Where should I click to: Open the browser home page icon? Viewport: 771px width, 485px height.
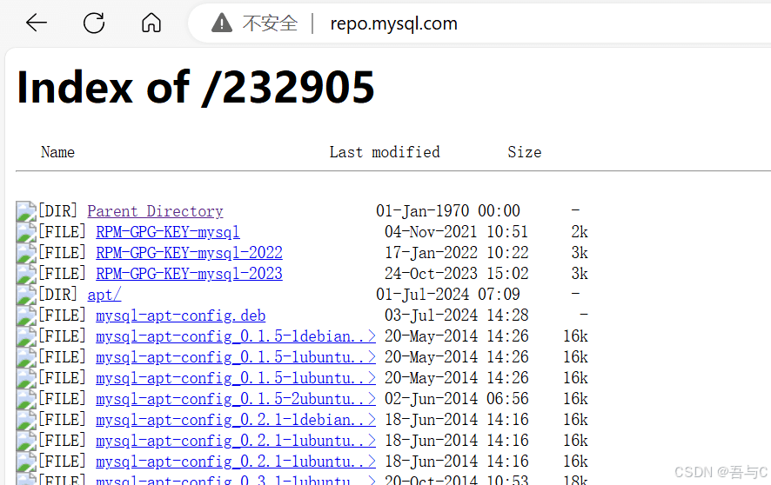151,23
